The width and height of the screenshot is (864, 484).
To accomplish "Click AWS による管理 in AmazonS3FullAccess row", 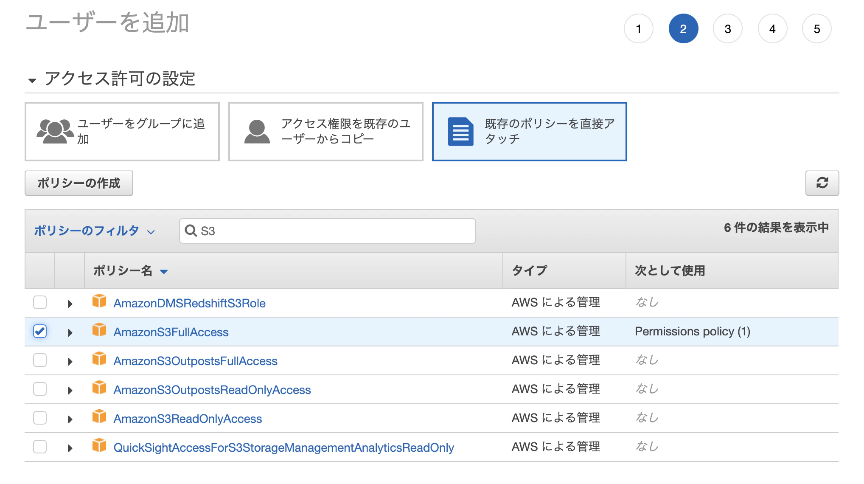I will tap(556, 331).
